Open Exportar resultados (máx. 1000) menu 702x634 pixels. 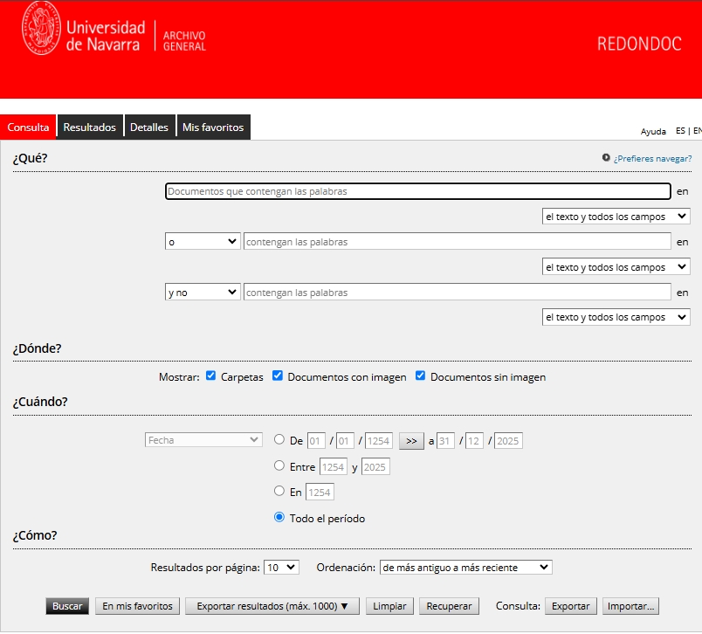(272, 606)
